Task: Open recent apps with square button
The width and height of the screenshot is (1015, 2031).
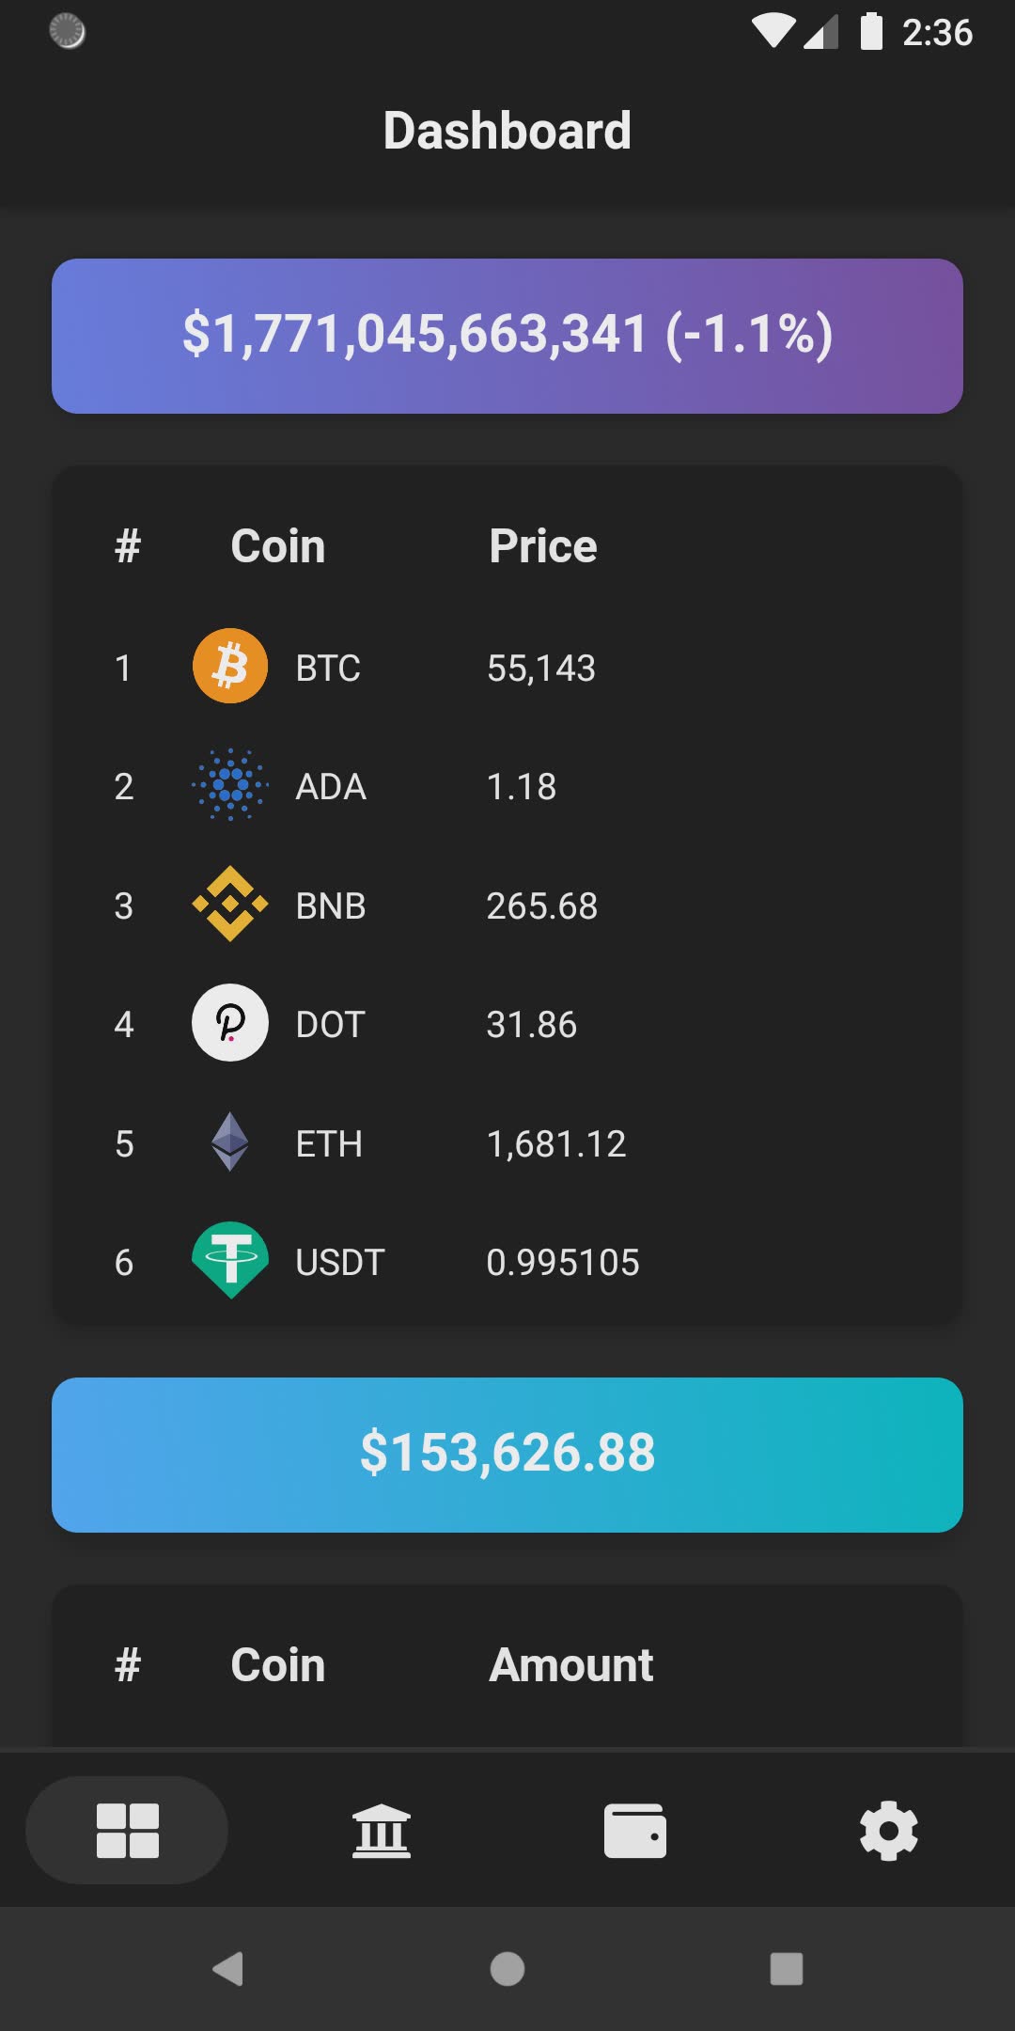Action: (786, 1968)
